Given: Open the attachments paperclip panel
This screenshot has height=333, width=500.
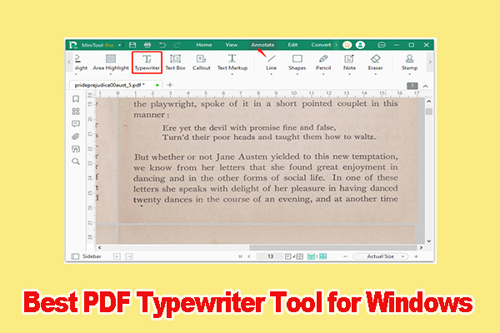Looking at the screenshot, I should pyautogui.click(x=76, y=137).
